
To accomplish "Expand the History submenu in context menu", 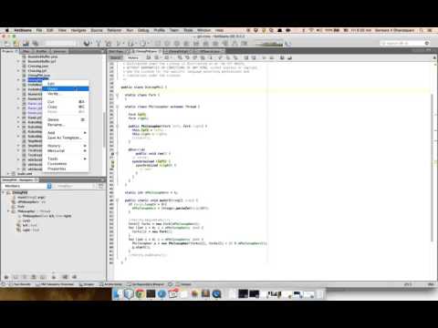I will pos(66,146).
